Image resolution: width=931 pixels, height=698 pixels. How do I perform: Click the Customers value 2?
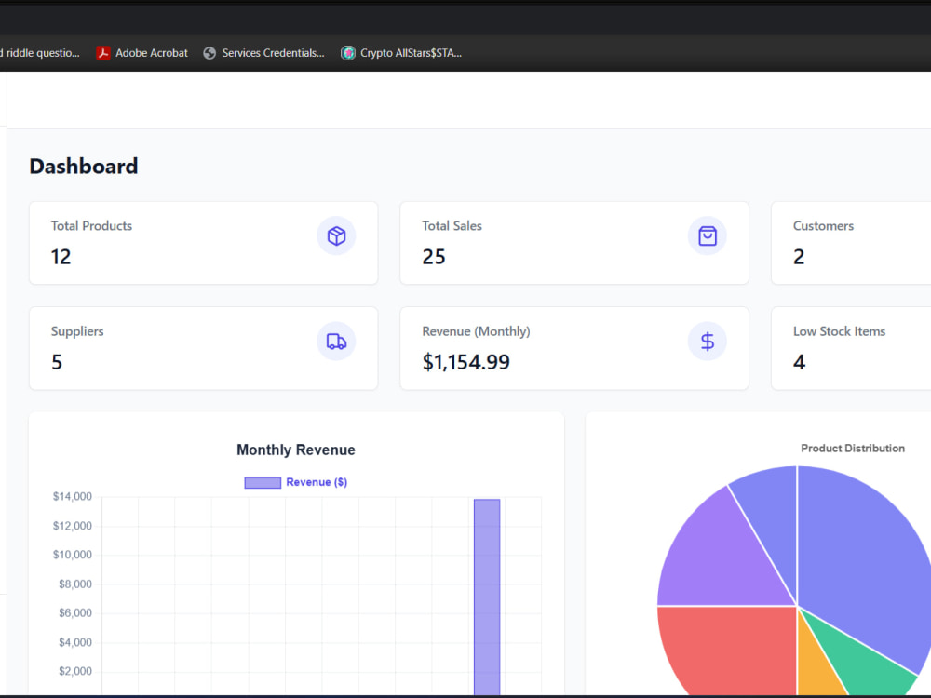pos(799,257)
